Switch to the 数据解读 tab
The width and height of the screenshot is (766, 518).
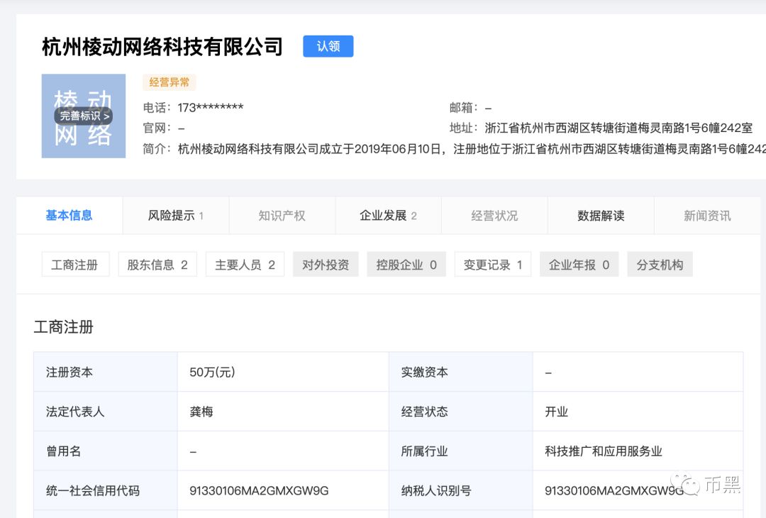pos(601,216)
